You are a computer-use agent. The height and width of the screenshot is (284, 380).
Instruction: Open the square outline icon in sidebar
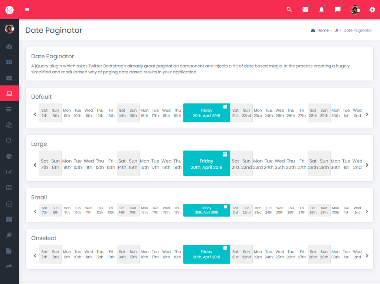click(x=9, y=141)
